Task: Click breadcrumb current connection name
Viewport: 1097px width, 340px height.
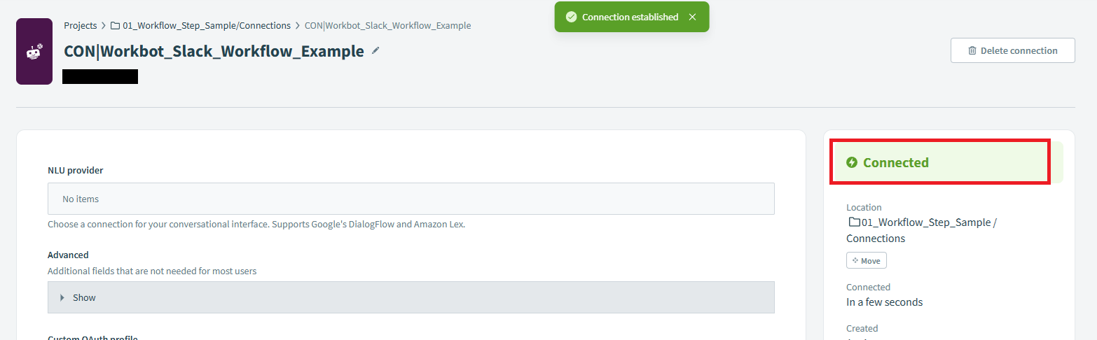Action: pos(387,25)
